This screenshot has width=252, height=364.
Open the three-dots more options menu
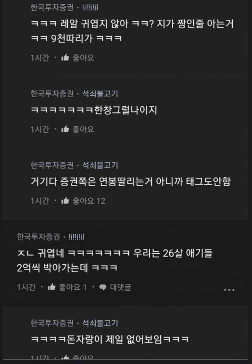[x=229, y=290]
